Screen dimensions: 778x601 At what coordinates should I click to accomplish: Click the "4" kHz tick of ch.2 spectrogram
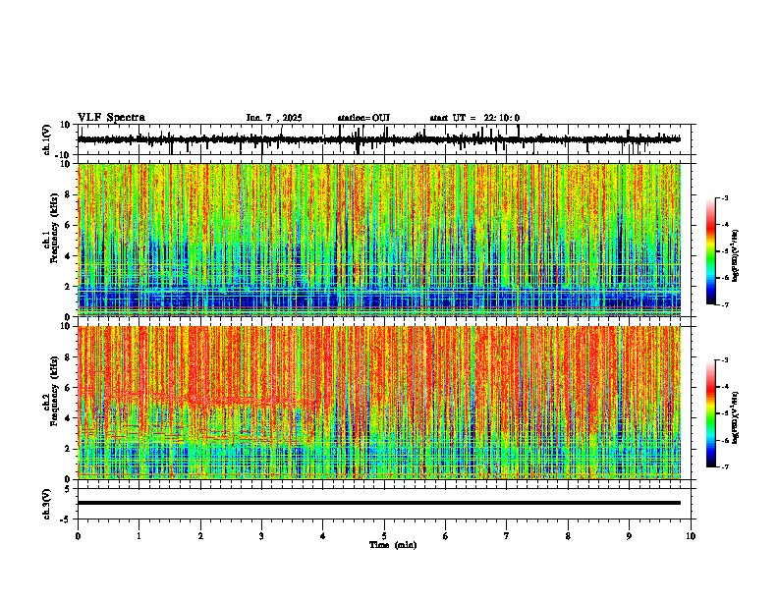68,418
